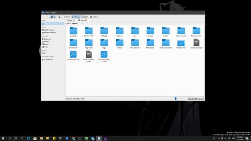
Task: Click the Split view button
Action: pos(85,17)
